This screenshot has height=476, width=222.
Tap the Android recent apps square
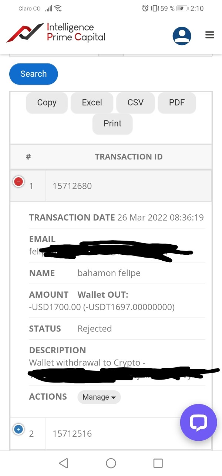click(158, 463)
